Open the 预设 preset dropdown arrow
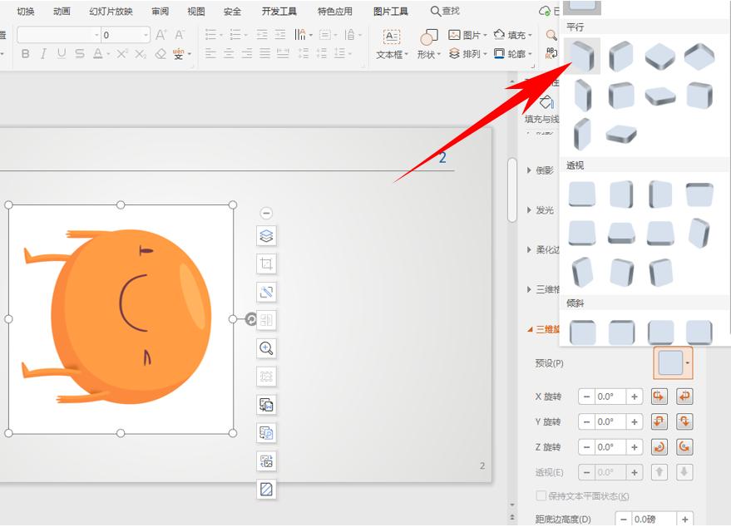 coord(688,363)
